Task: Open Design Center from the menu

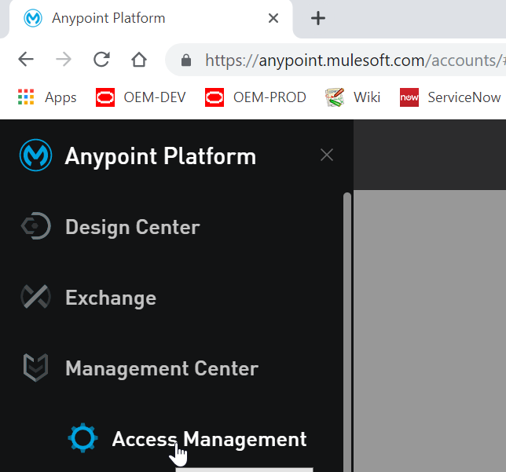Action: 132,227
